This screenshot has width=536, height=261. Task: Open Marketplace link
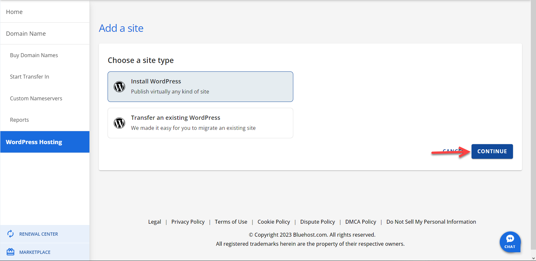[35, 252]
